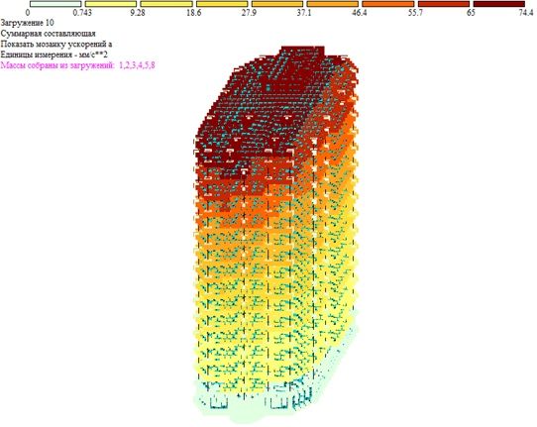This screenshot has height=427, width=537.
Task: Click the 37.1 to 46.4 orange swatch
Action: (333, 4)
